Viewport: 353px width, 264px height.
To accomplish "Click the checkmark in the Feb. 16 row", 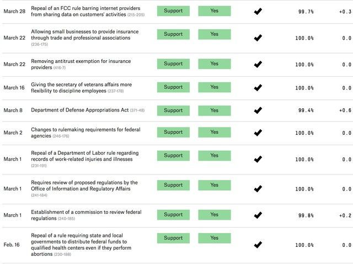I will [258, 245].
